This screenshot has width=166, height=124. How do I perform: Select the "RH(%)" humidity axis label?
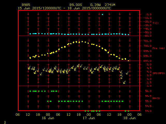pyautogui.click(x=156, y=98)
